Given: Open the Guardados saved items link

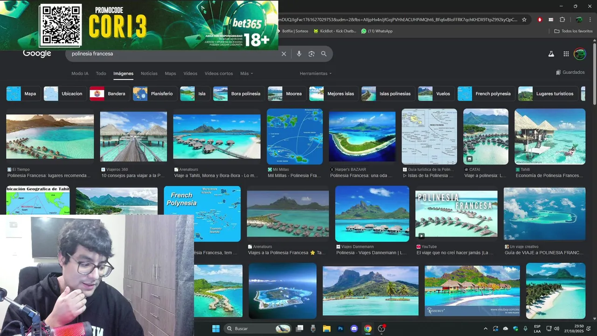Looking at the screenshot, I should point(570,72).
